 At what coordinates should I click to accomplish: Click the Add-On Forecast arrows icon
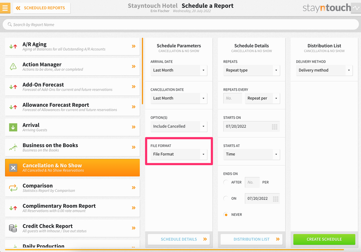click(x=13, y=87)
